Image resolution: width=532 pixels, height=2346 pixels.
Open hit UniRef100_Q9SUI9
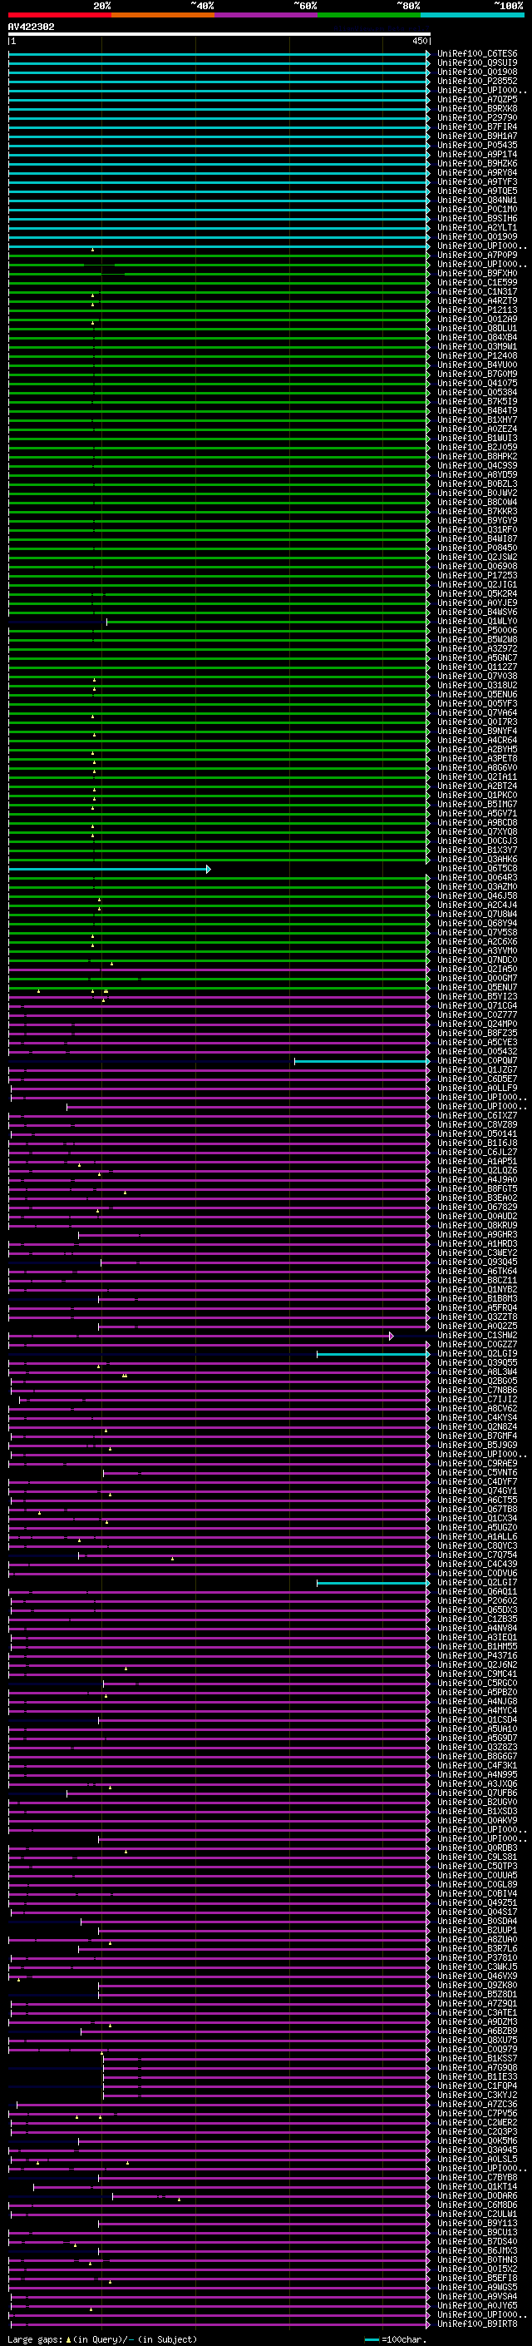pos(477,63)
